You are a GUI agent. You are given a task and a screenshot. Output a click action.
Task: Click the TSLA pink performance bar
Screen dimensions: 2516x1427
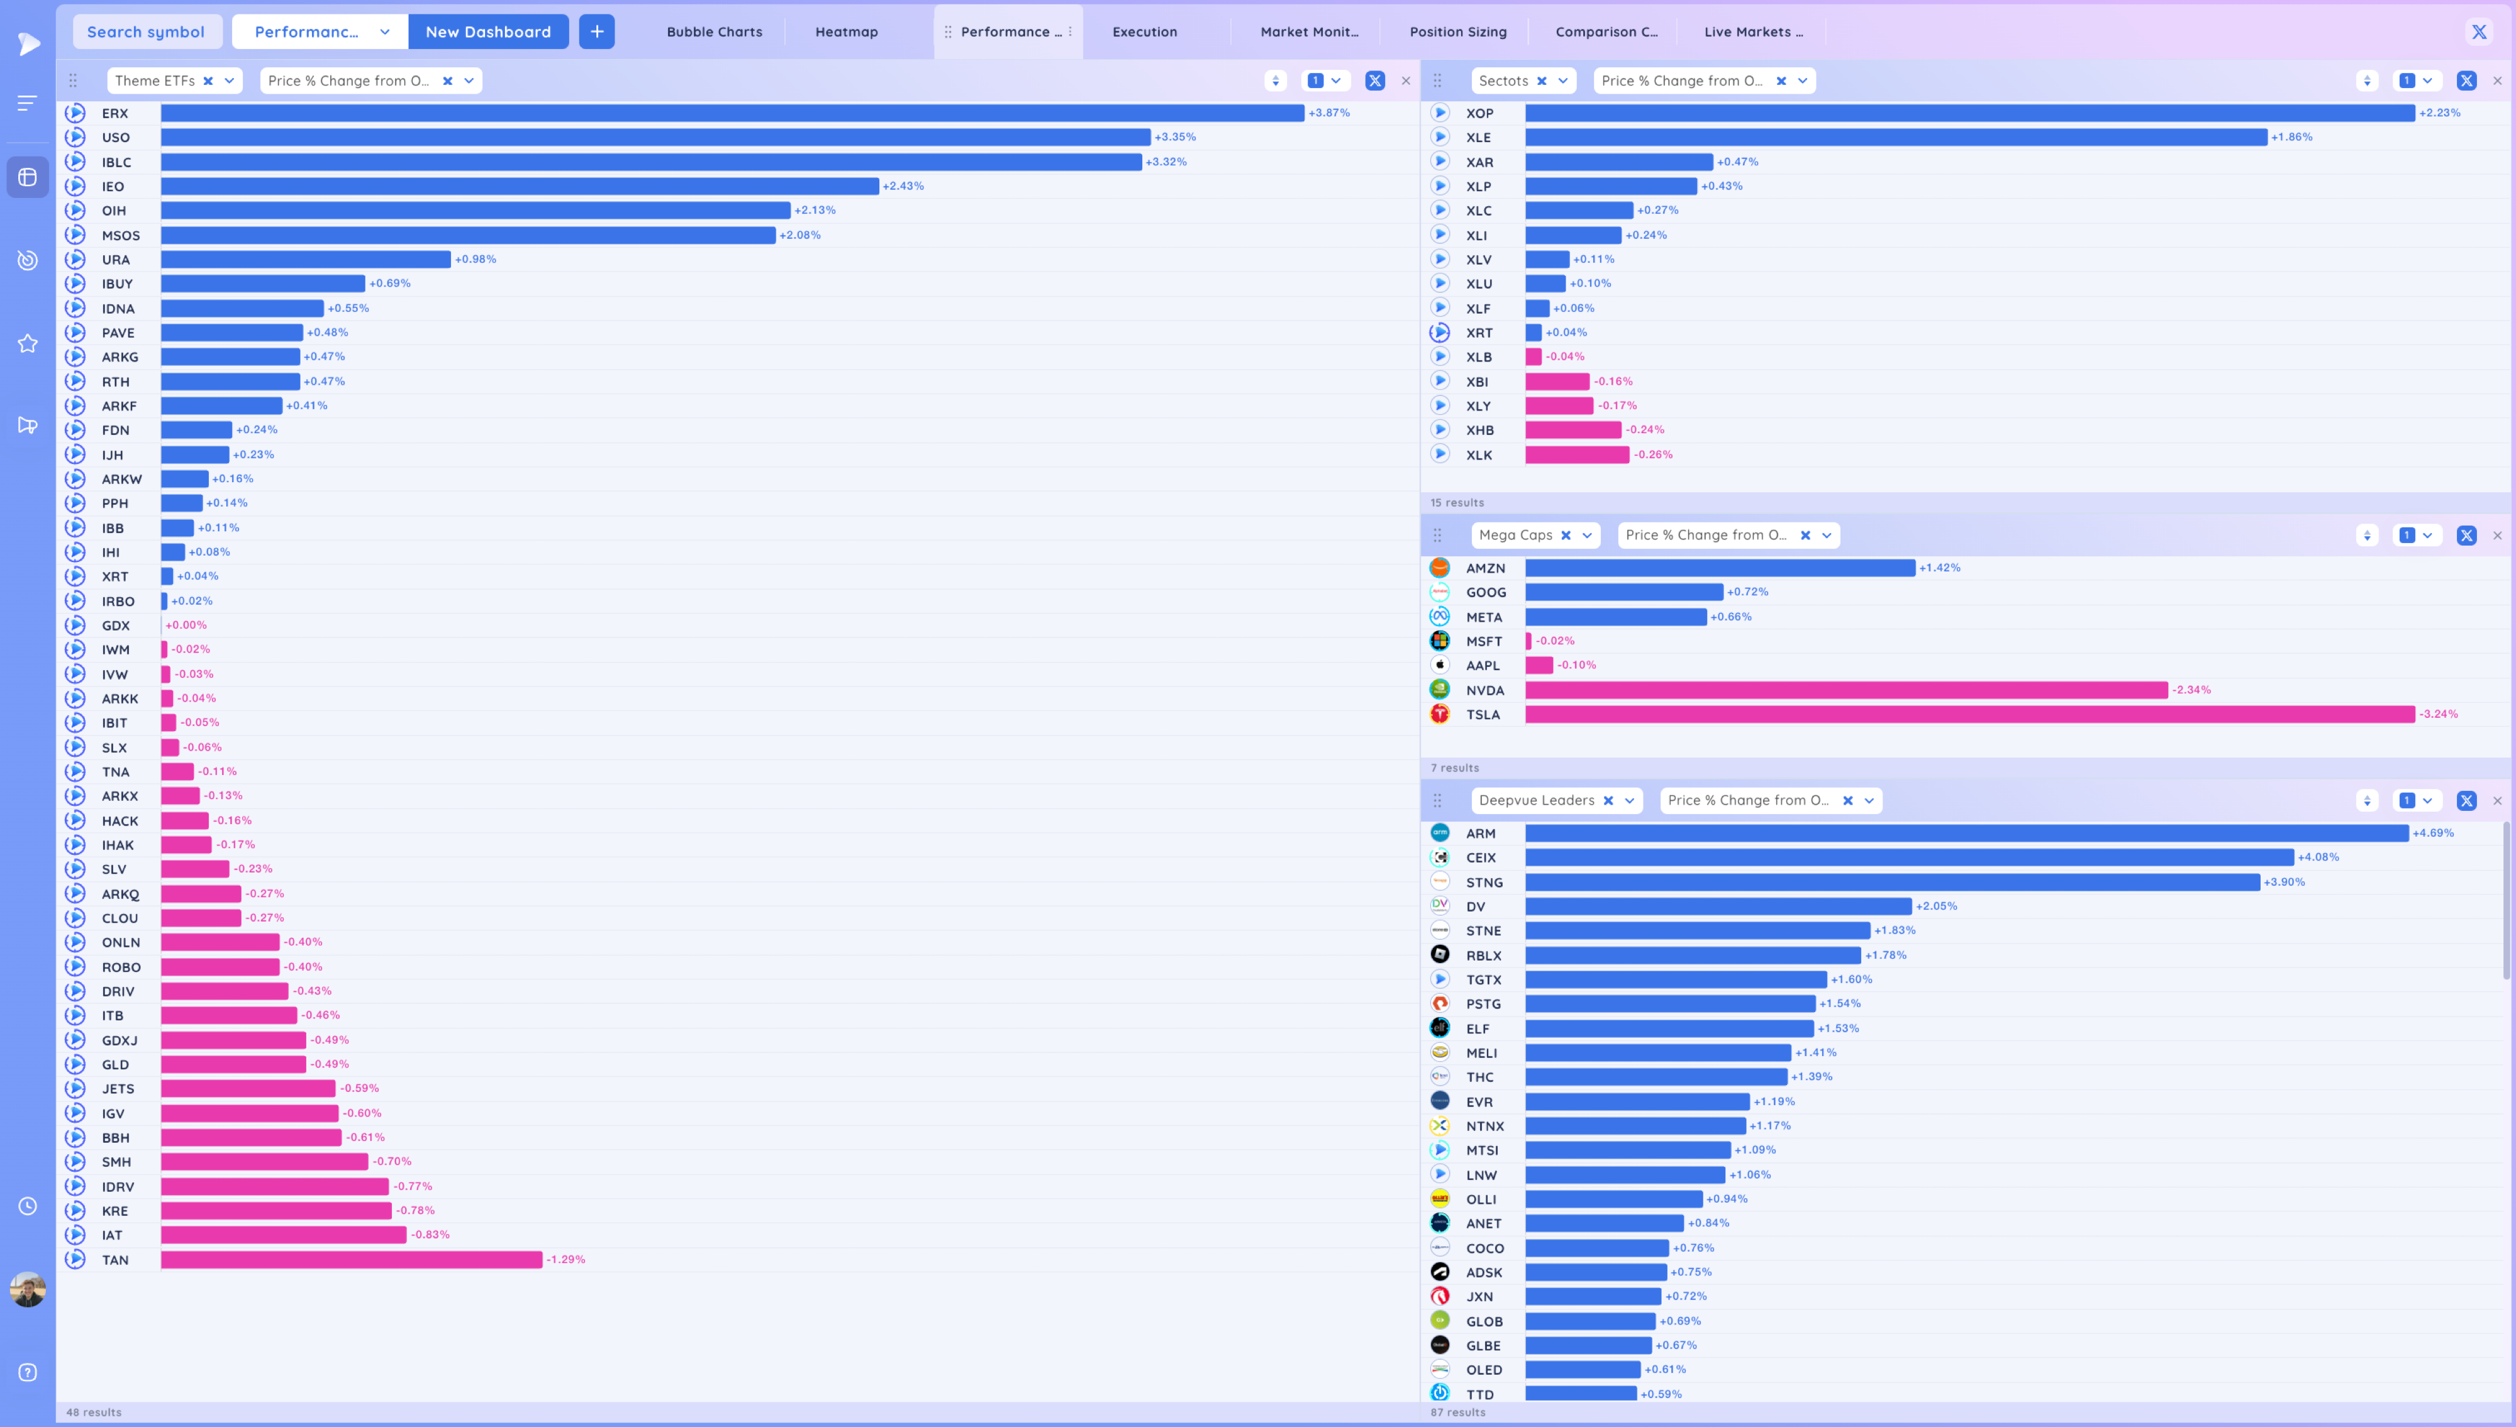(1969, 715)
